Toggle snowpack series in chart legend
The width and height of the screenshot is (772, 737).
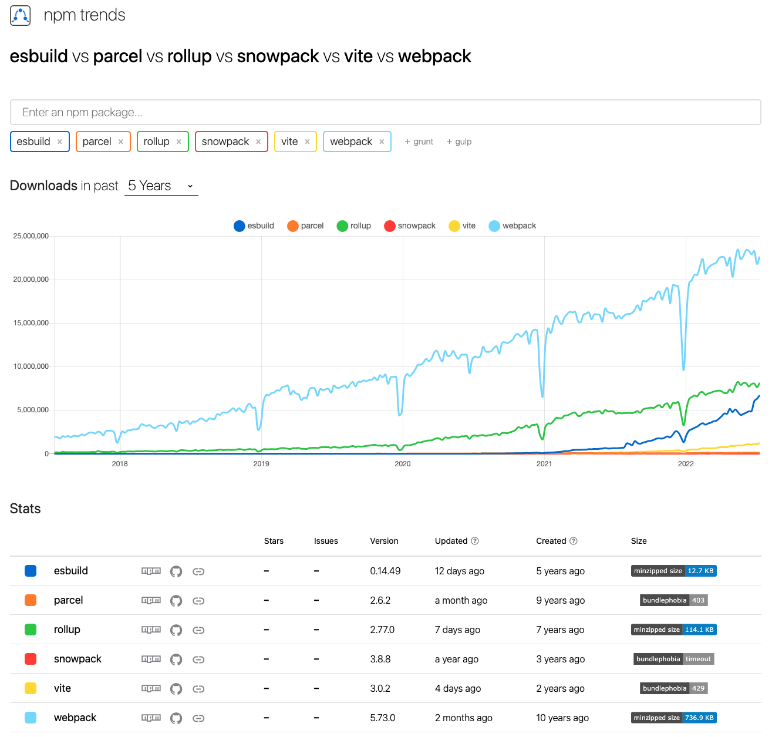[410, 226]
